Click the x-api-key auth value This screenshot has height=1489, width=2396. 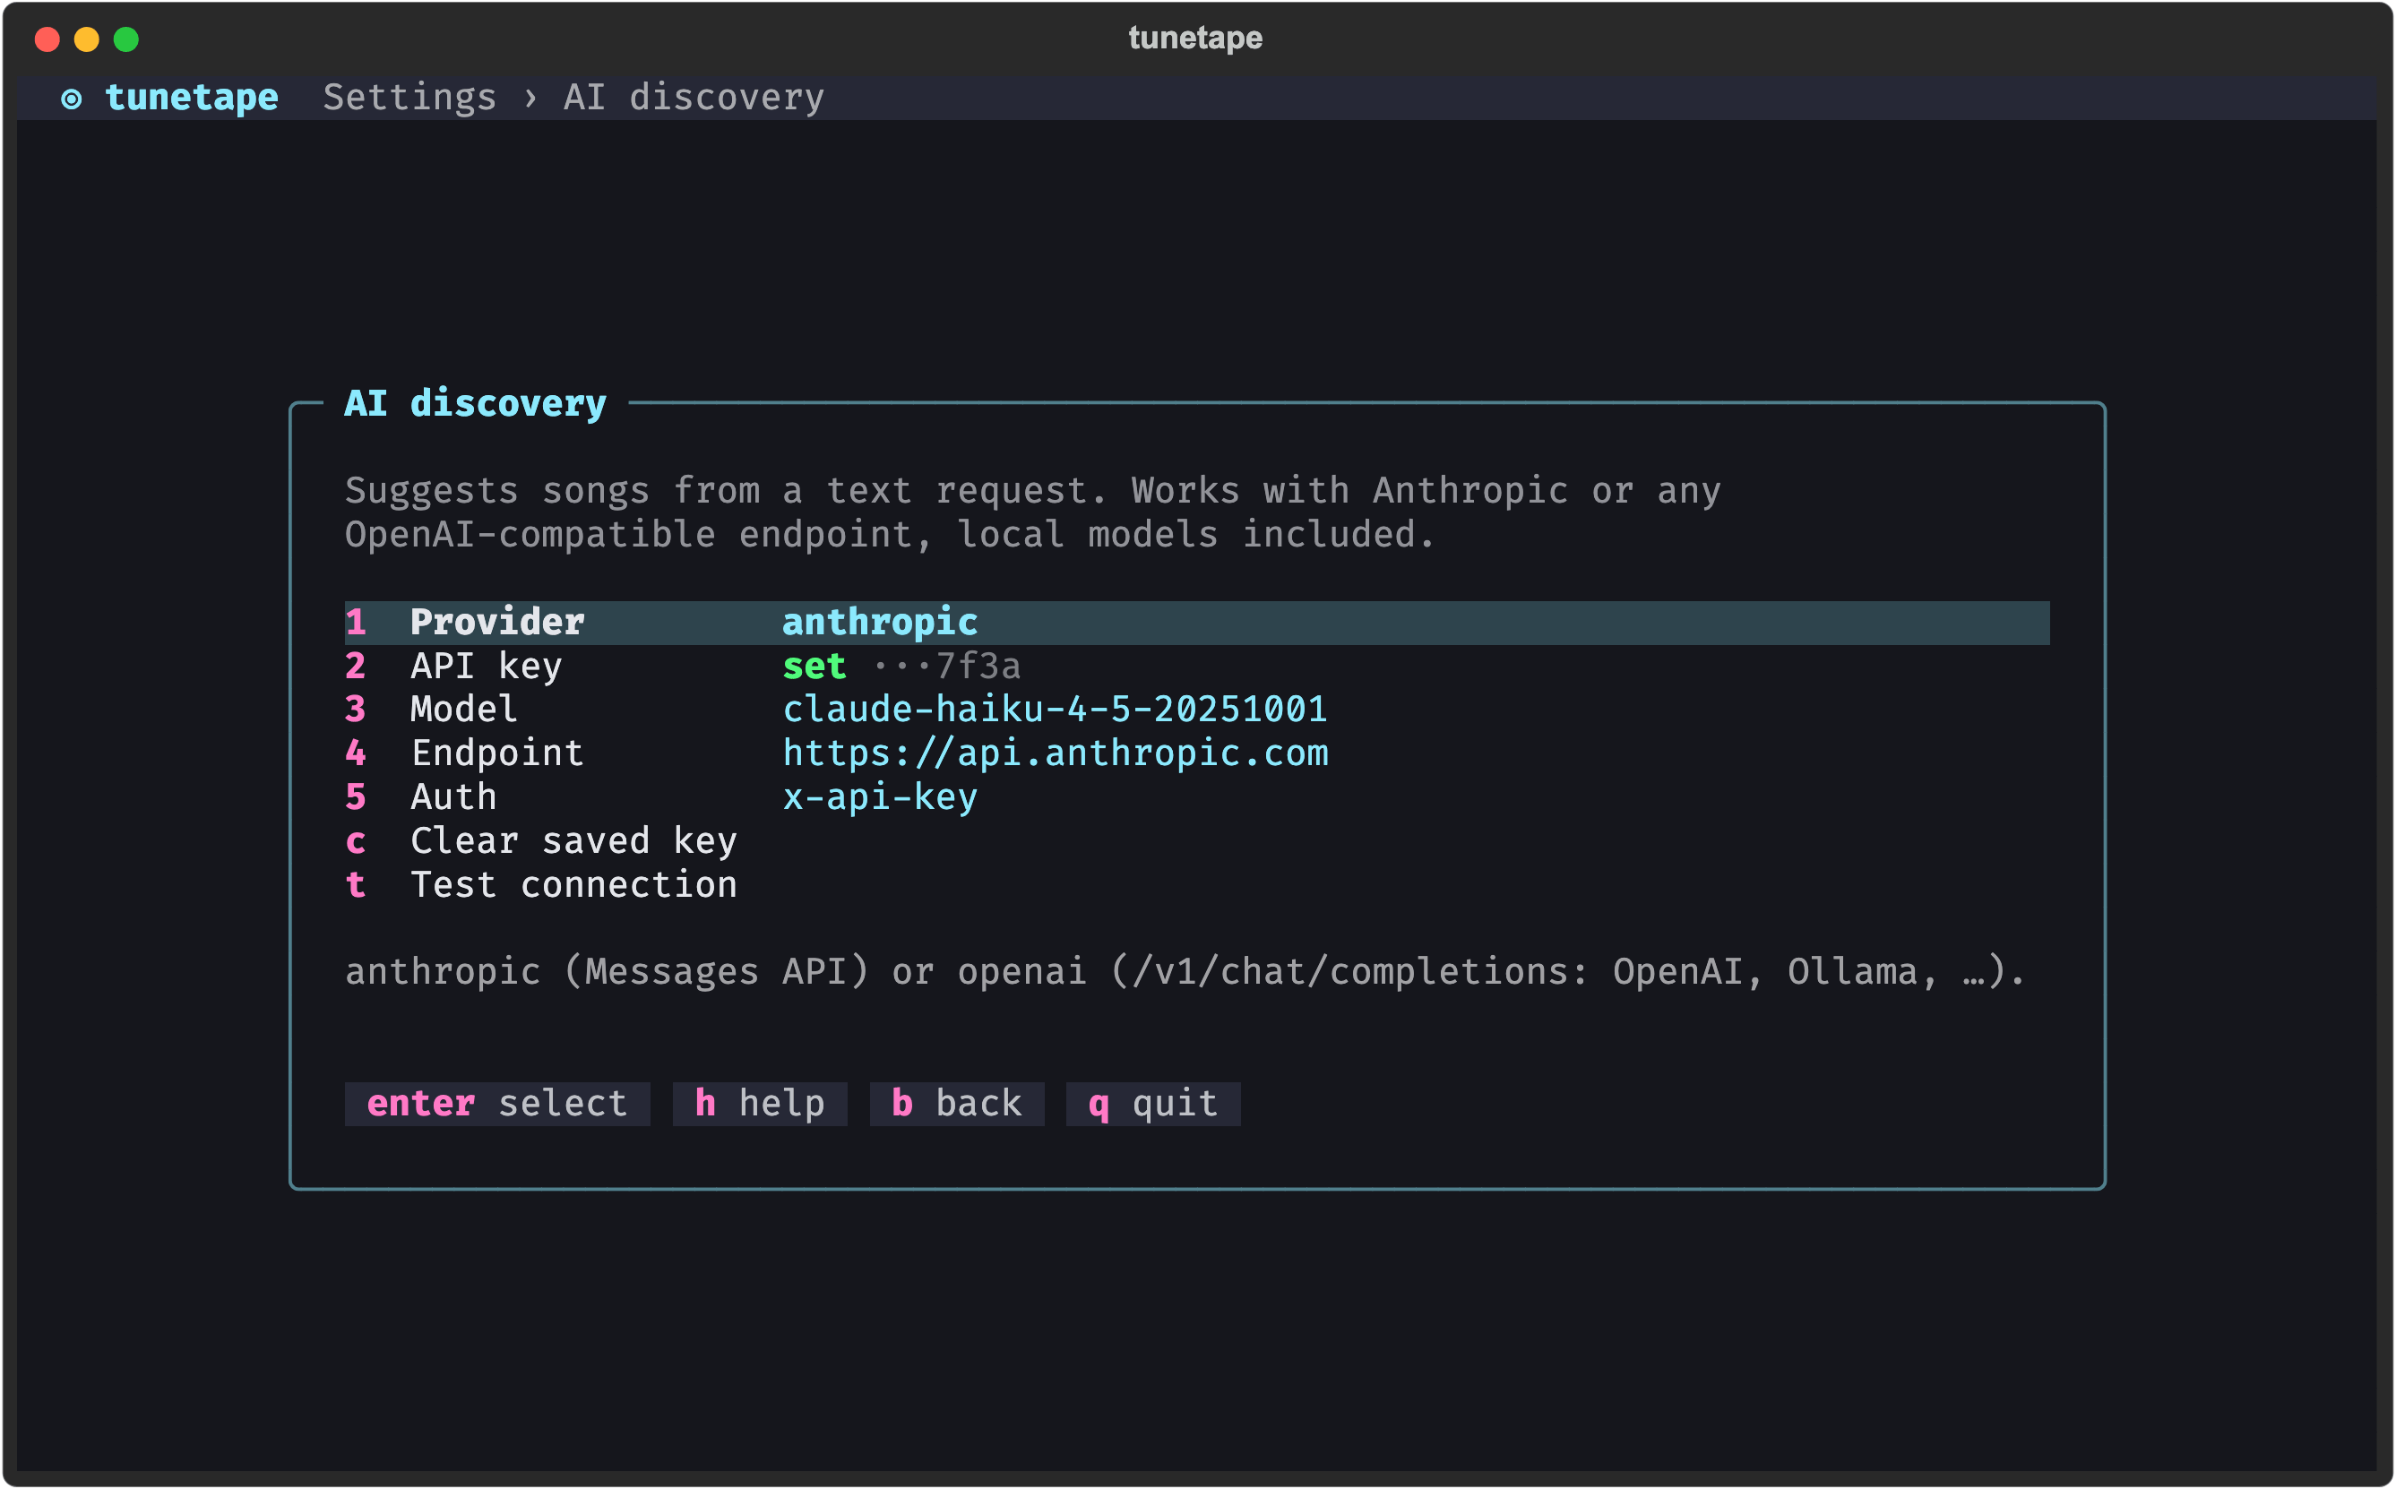point(879,797)
